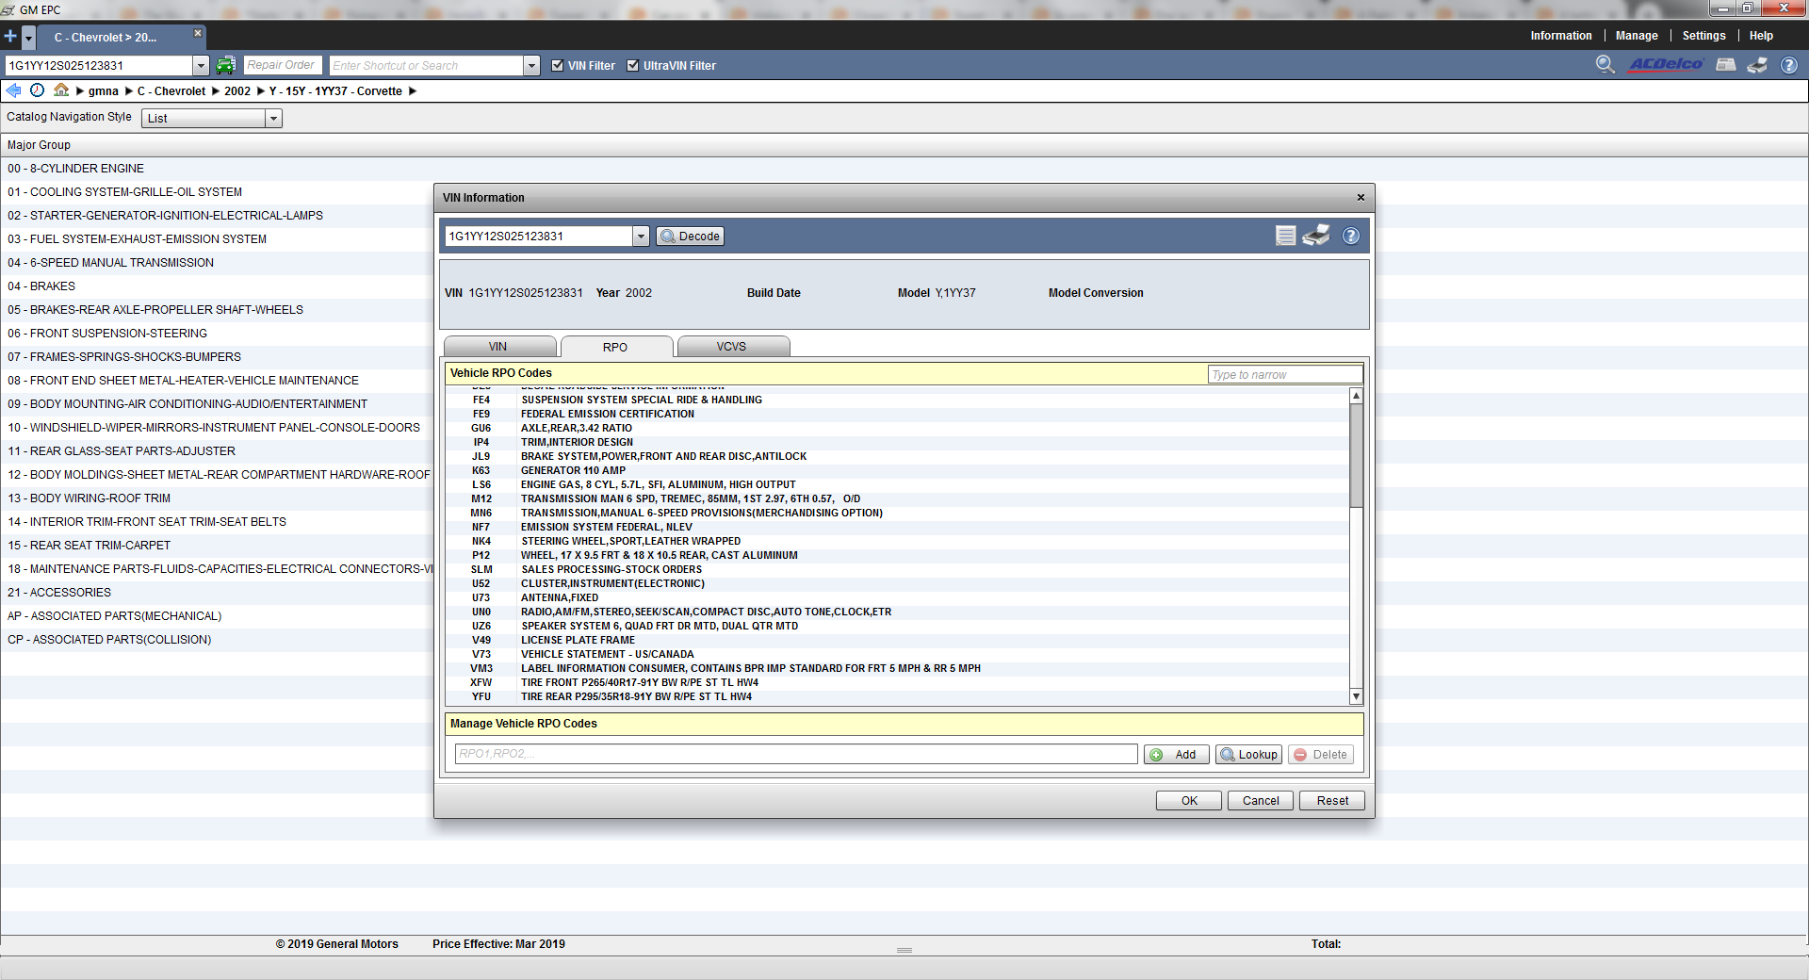Open the news bulletin icon in toolbar
The height and width of the screenshot is (980, 1809).
coord(1726,64)
